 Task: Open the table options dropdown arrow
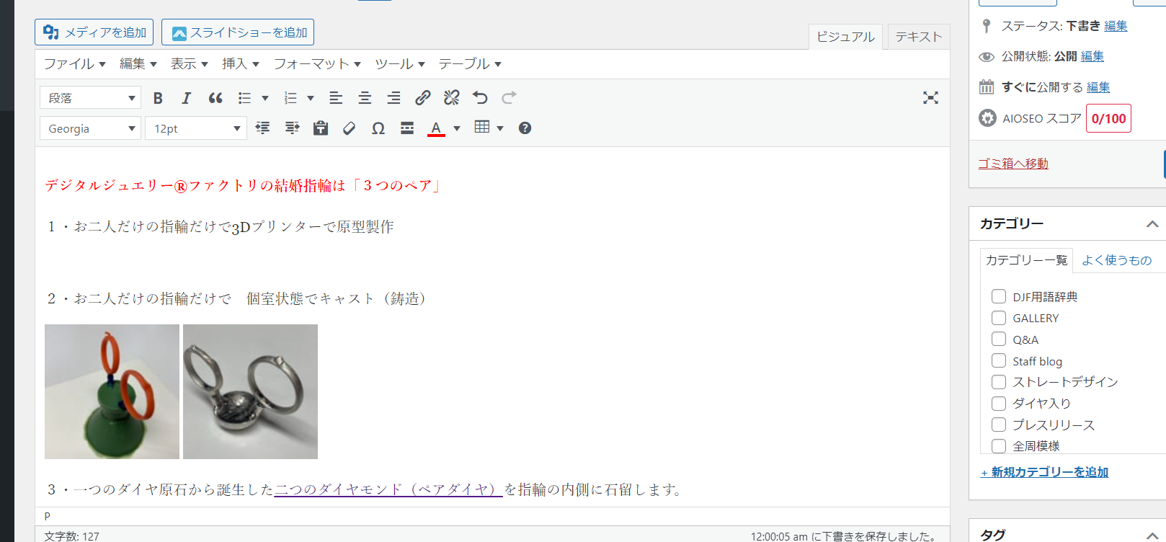point(500,128)
